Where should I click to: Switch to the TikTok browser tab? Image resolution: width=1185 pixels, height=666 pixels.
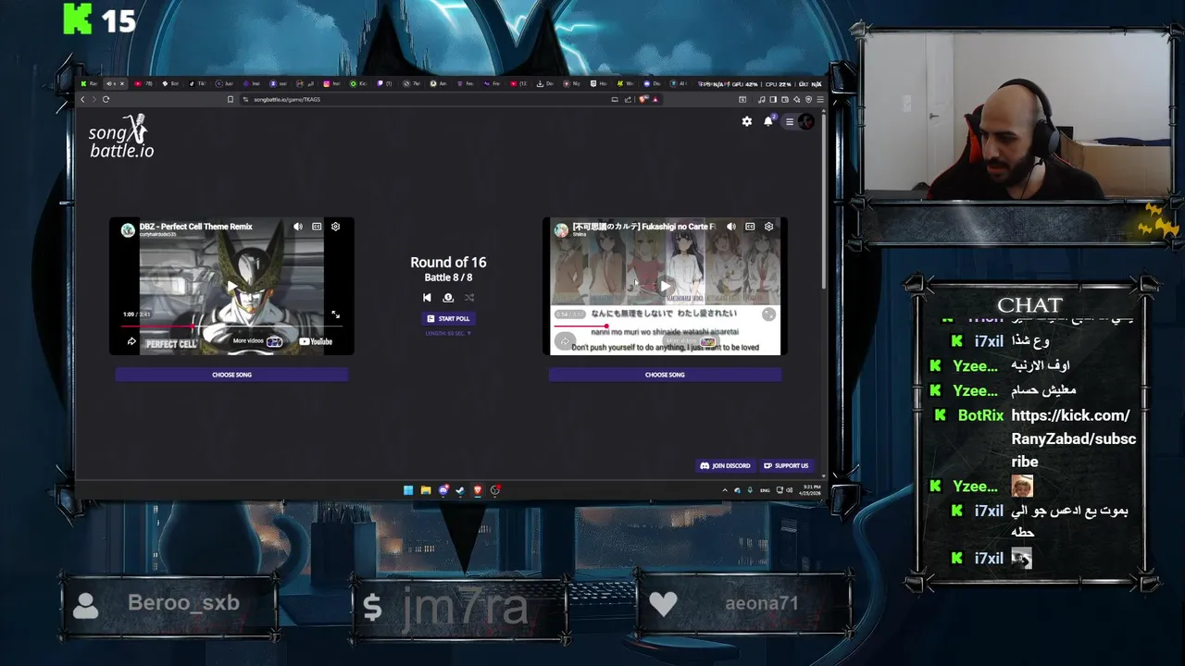(197, 83)
